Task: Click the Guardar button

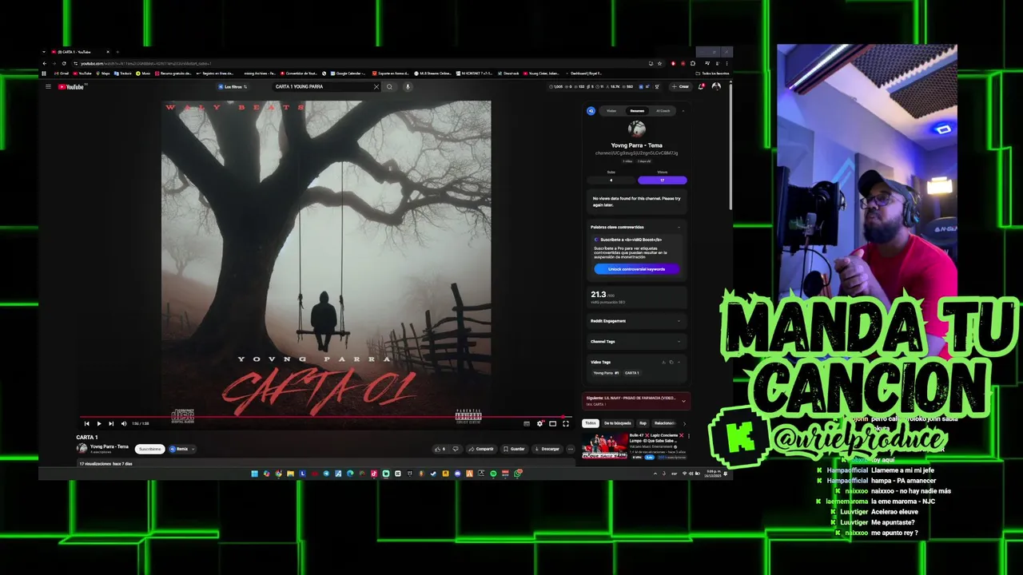Action: click(x=514, y=449)
